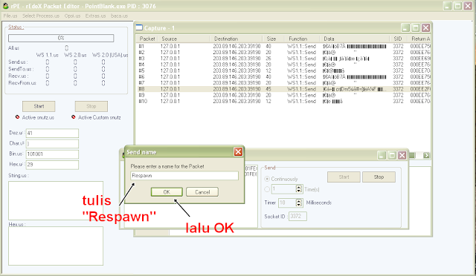Toggle Active Custom snutz indicator
Screen dimensions: 476x276
coord(73,117)
